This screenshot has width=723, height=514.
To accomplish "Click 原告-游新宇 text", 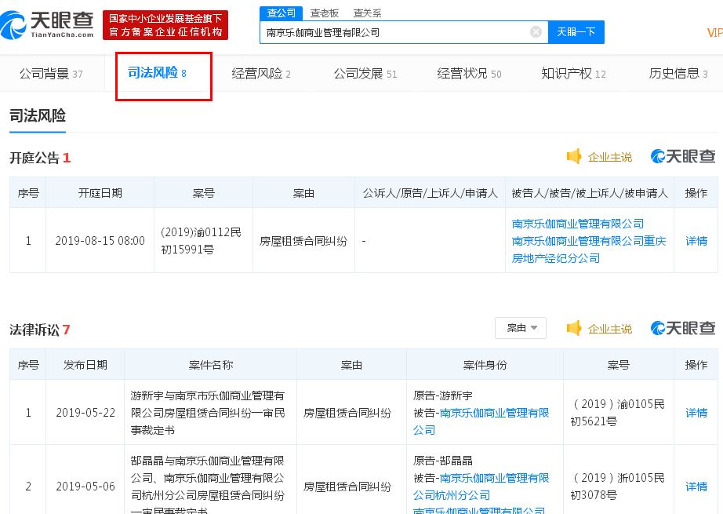I will click(442, 396).
